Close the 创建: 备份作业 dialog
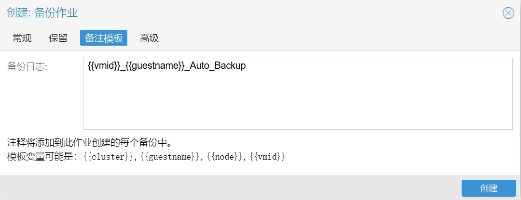 508,13
